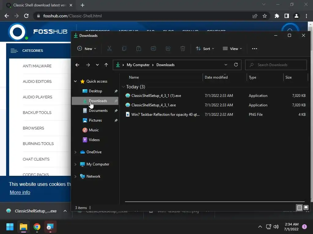Open Windows Start menu

click(10, 227)
